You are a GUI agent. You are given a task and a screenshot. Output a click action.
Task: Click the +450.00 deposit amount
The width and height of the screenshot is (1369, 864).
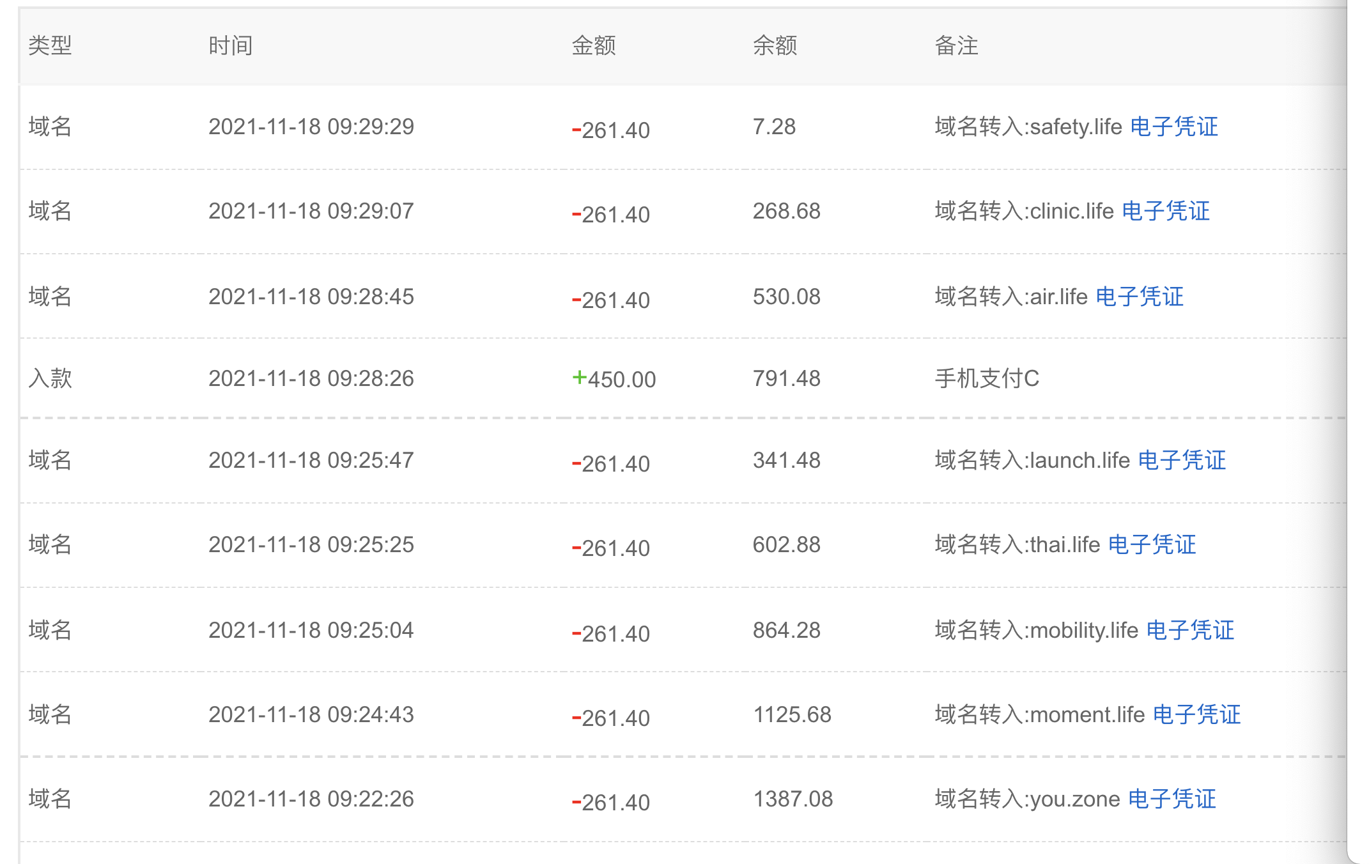click(614, 379)
